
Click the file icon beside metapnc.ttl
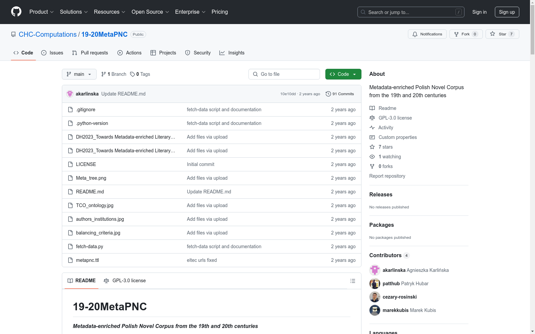tap(70, 260)
